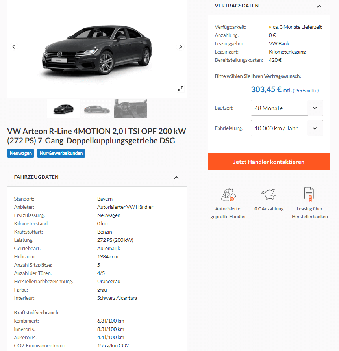This screenshot has width=339, height=351.
Task: Show the next car image
Action: [x=180, y=46]
